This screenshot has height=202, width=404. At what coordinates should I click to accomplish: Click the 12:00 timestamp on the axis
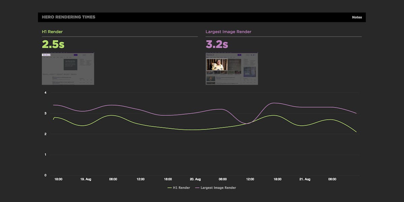140,179
